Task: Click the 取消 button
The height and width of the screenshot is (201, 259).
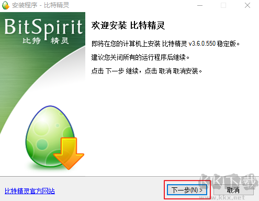Action: click(233, 190)
